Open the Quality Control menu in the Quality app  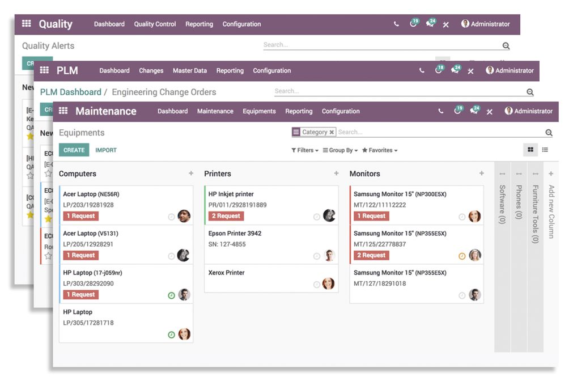[155, 24]
